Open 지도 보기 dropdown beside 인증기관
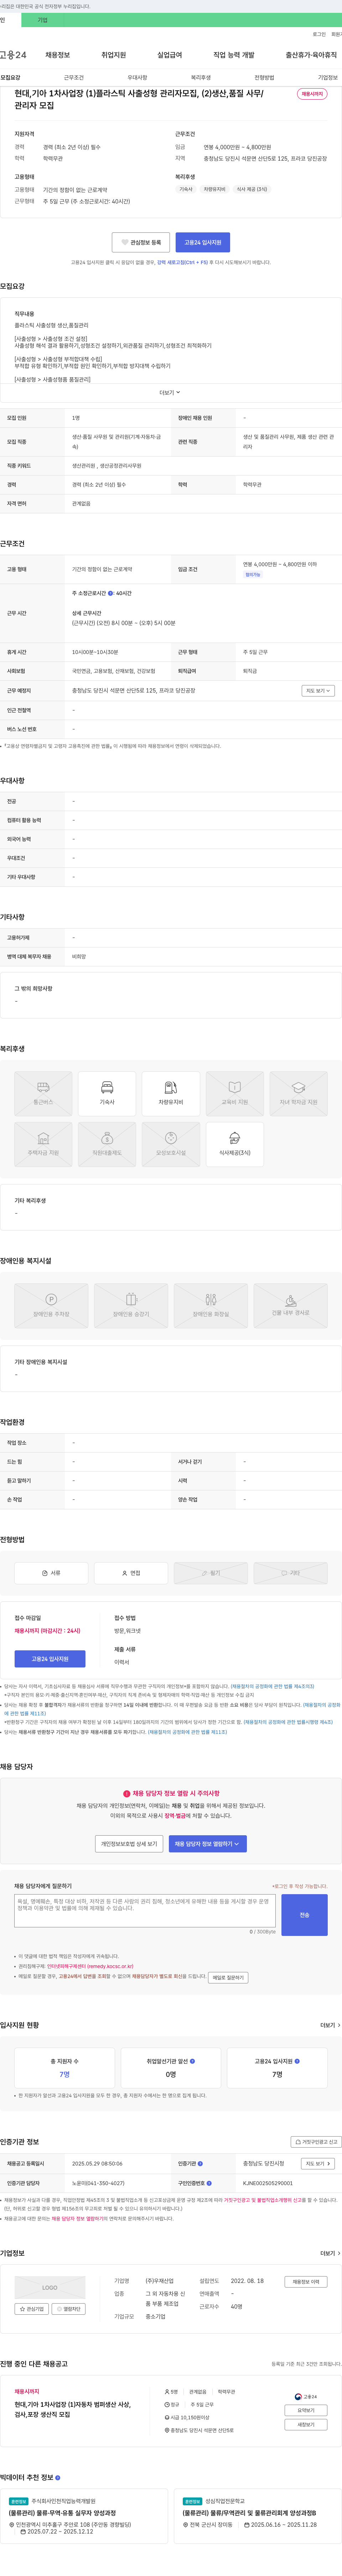The width and height of the screenshot is (342, 2576). 318,2164
